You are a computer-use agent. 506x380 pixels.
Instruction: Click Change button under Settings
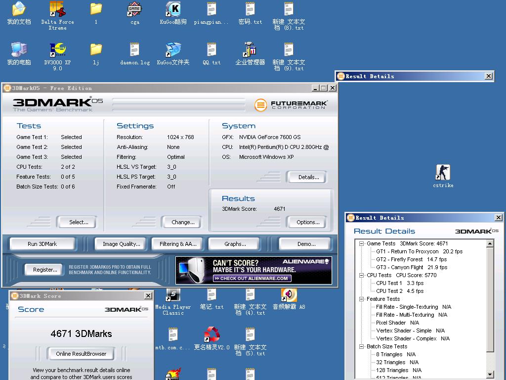(x=183, y=222)
